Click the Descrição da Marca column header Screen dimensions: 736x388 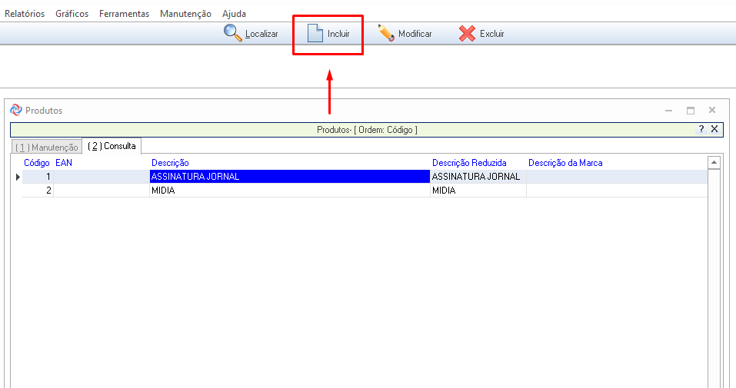pyautogui.click(x=565, y=163)
